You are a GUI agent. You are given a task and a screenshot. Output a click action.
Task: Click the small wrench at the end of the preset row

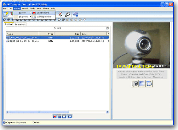click(x=84, y=20)
